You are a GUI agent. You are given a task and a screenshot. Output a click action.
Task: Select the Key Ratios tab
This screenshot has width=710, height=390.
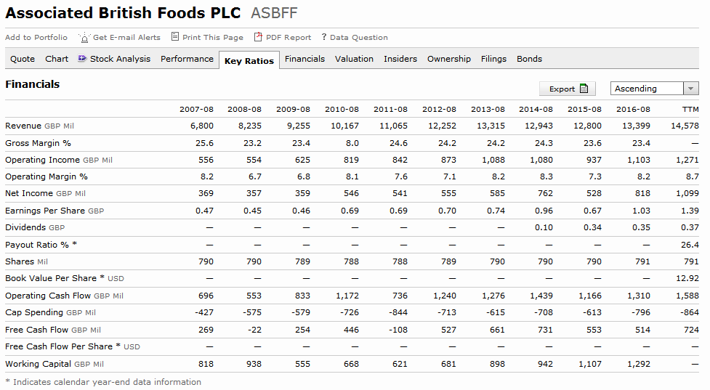click(249, 61)
